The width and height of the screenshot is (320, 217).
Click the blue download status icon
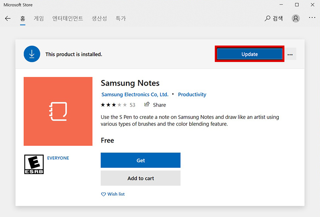[x=32, y=54]
